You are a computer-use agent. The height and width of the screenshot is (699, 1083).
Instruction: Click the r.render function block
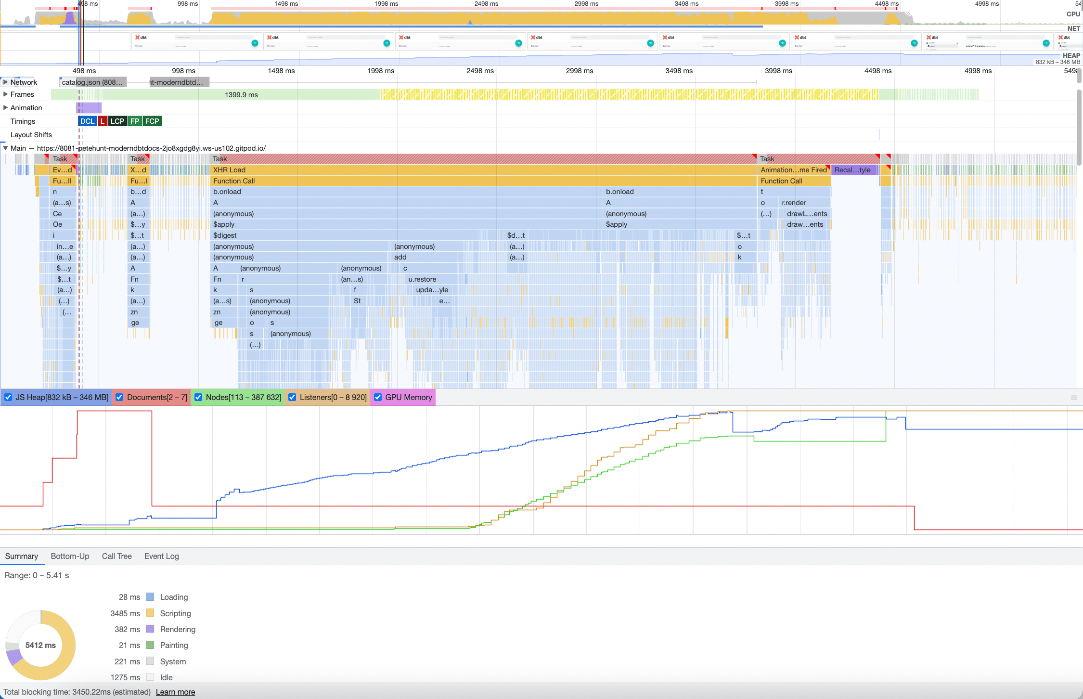click(x=805, y=203)
